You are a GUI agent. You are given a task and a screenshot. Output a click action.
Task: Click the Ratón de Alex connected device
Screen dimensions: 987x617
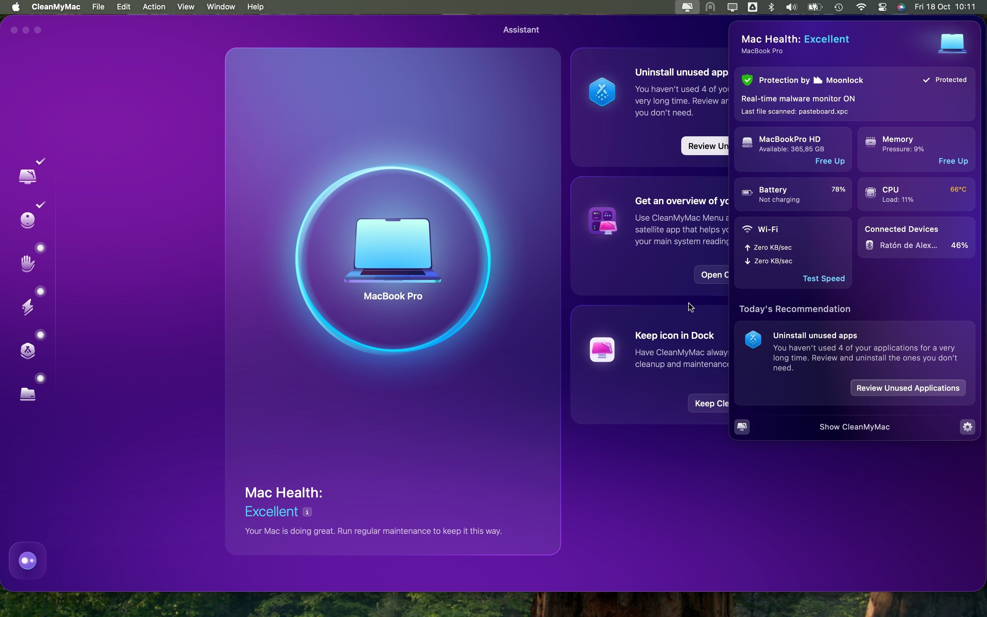coord(916,245)
